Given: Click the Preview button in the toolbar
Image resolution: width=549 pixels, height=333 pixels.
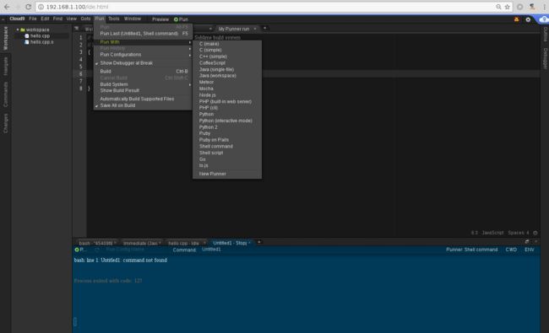Looking at the screenshot, I should (x=160, y=19).
